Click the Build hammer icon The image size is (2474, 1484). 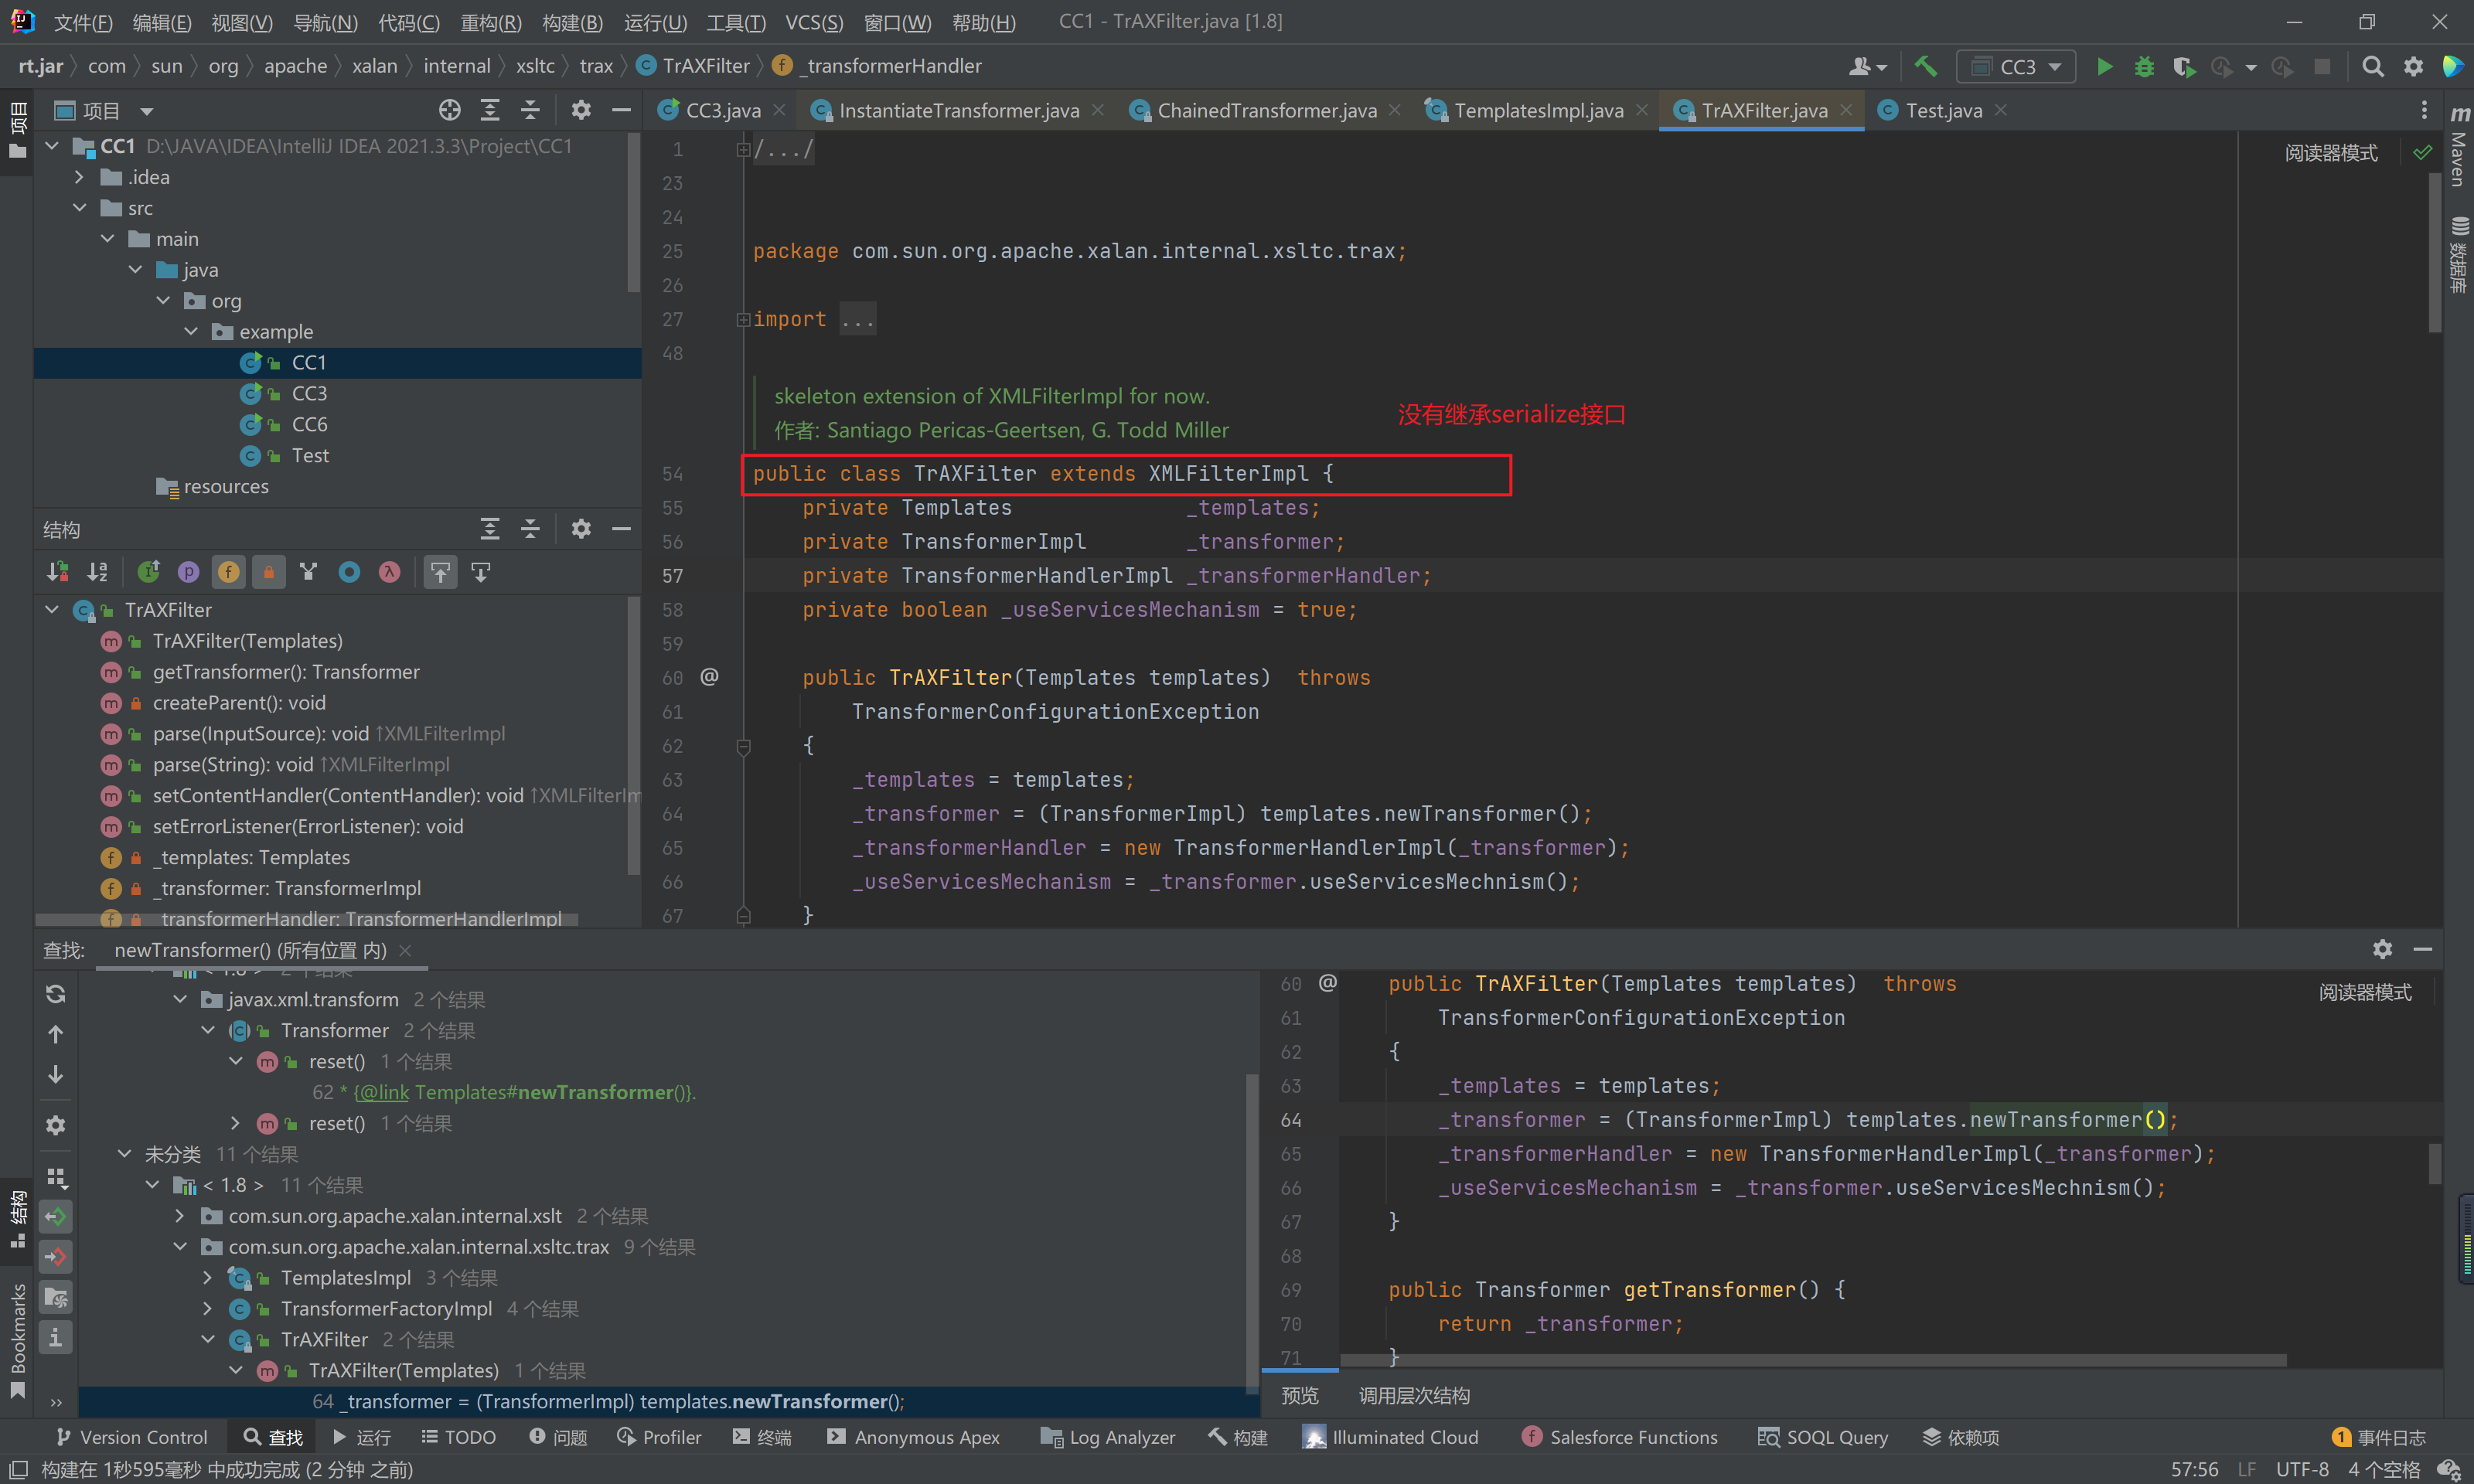pos(1925,67)
